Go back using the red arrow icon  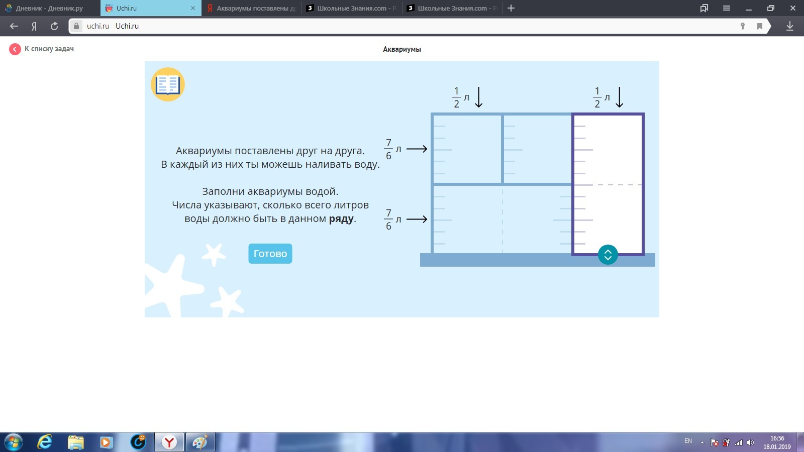coord(15,49)
